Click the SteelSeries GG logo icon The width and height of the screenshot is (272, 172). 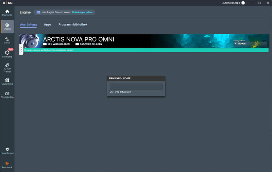[x=4, y=3]
